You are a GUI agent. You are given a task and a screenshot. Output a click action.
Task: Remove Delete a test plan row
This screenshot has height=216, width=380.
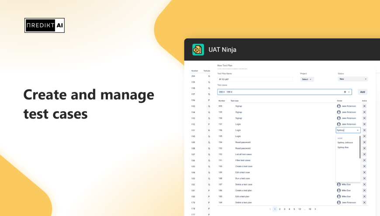click(x=364, y=202)
